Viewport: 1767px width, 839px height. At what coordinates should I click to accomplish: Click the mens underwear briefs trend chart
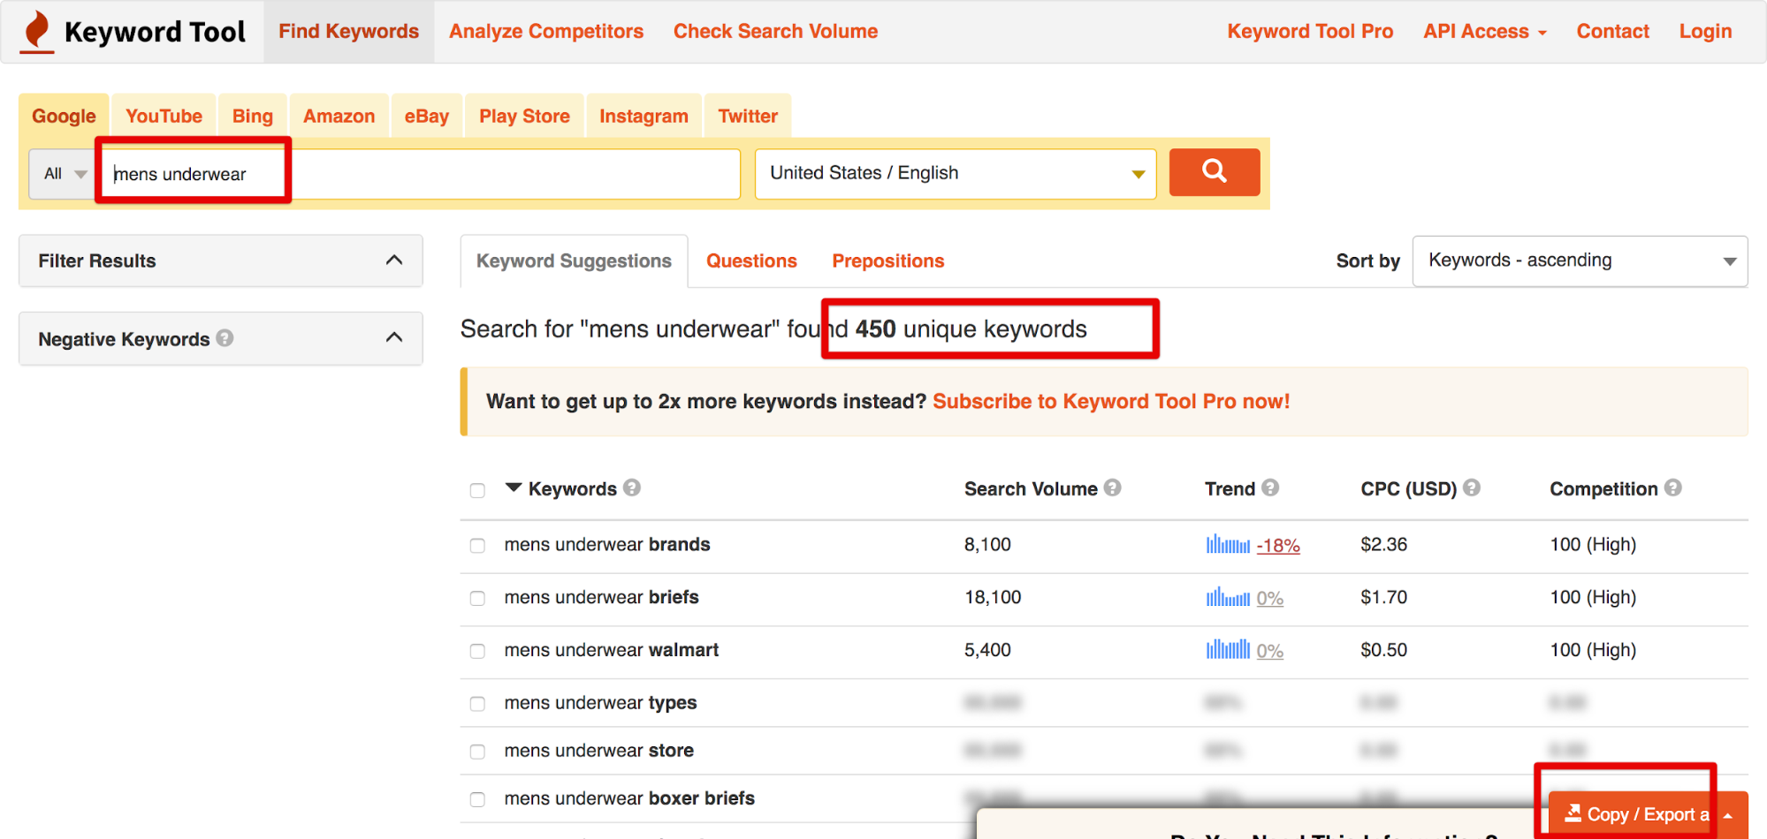tap(1228, 598)
